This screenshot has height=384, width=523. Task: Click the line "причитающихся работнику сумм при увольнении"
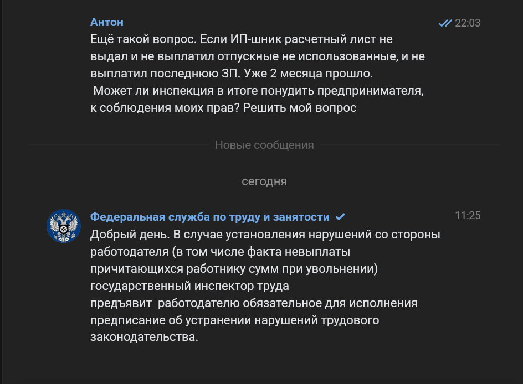coord(233,269)
